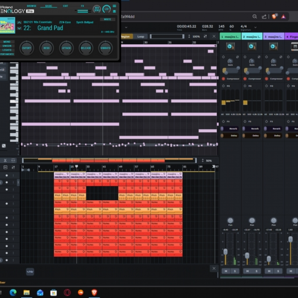Click the CUTOFF knob in Zenology
298x298 pixels.
(x=27, y=48)
